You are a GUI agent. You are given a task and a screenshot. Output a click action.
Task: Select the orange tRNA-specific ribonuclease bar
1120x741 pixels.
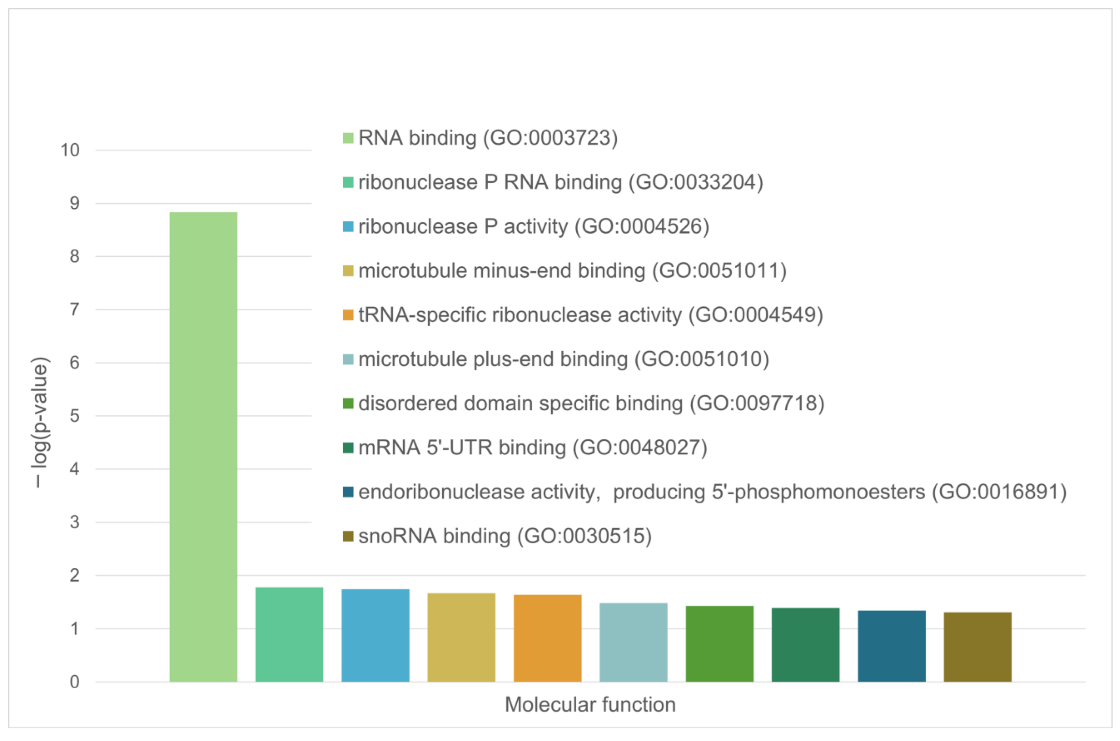coord(547,638)
